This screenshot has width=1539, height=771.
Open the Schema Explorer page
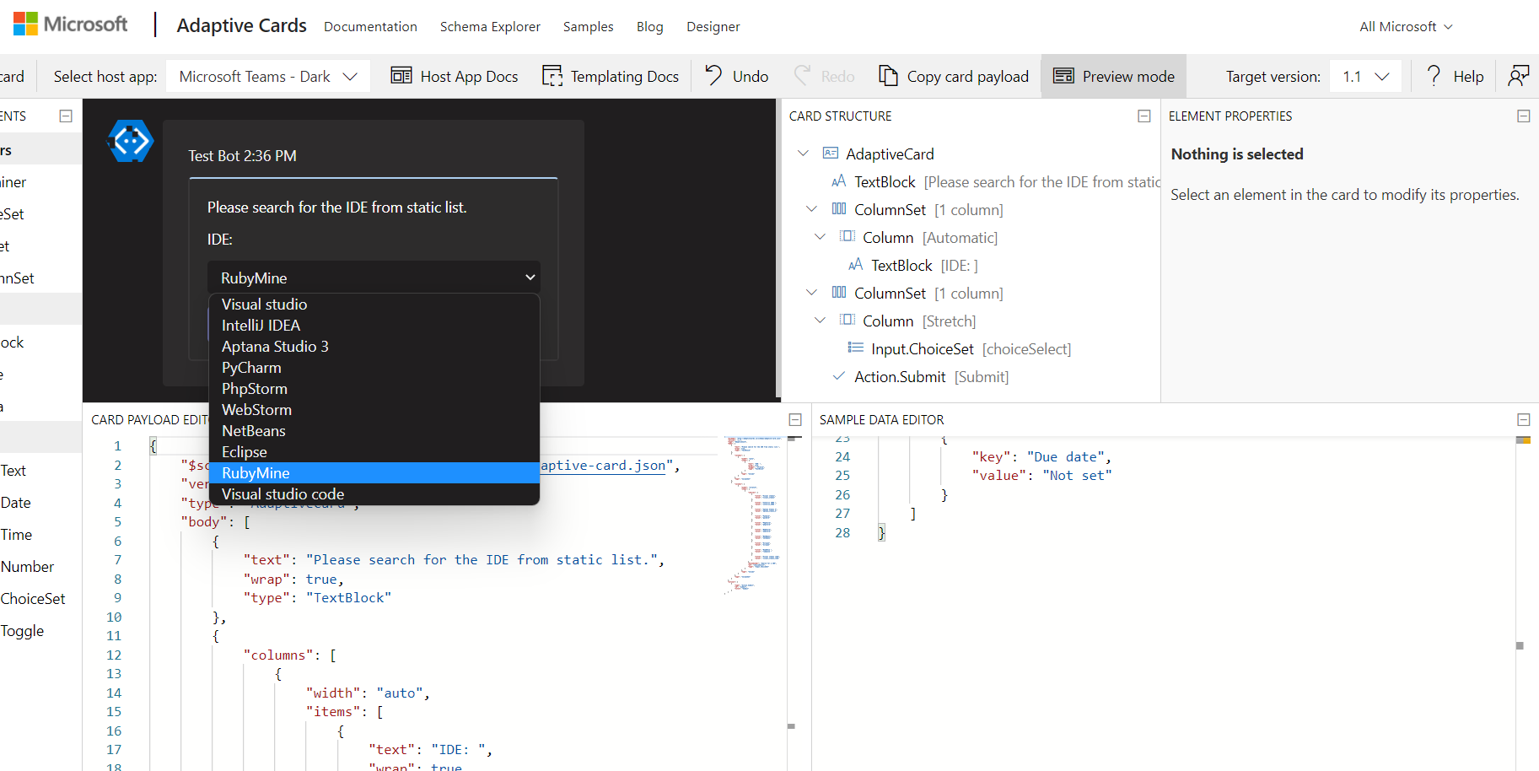490,26
